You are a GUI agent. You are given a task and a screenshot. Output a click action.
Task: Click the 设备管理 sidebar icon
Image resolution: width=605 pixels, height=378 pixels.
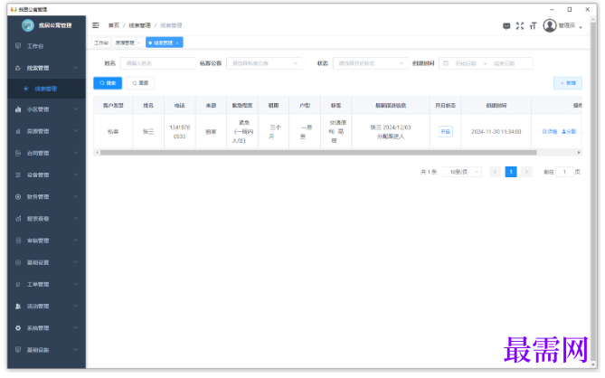(x=18, y=175)
